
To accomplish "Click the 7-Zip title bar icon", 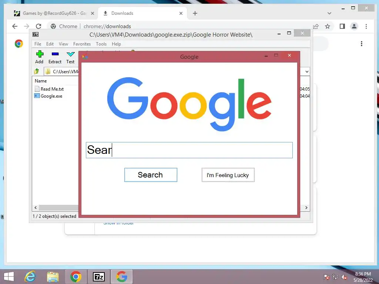I will click(36, 34).
